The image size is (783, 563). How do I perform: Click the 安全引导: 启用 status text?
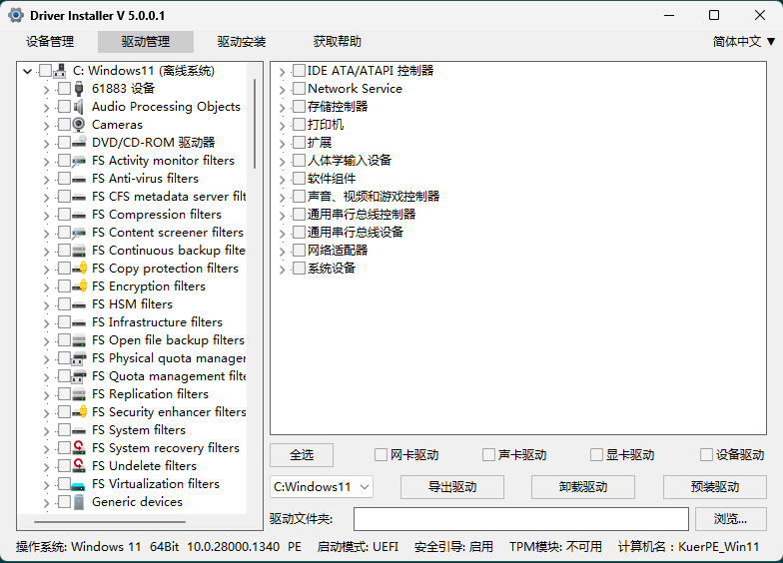(453, 547)
